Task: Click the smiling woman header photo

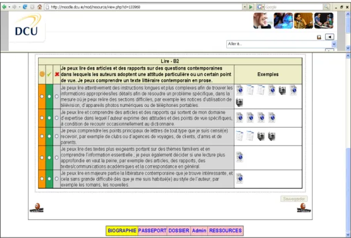Action: coord(262,21)
